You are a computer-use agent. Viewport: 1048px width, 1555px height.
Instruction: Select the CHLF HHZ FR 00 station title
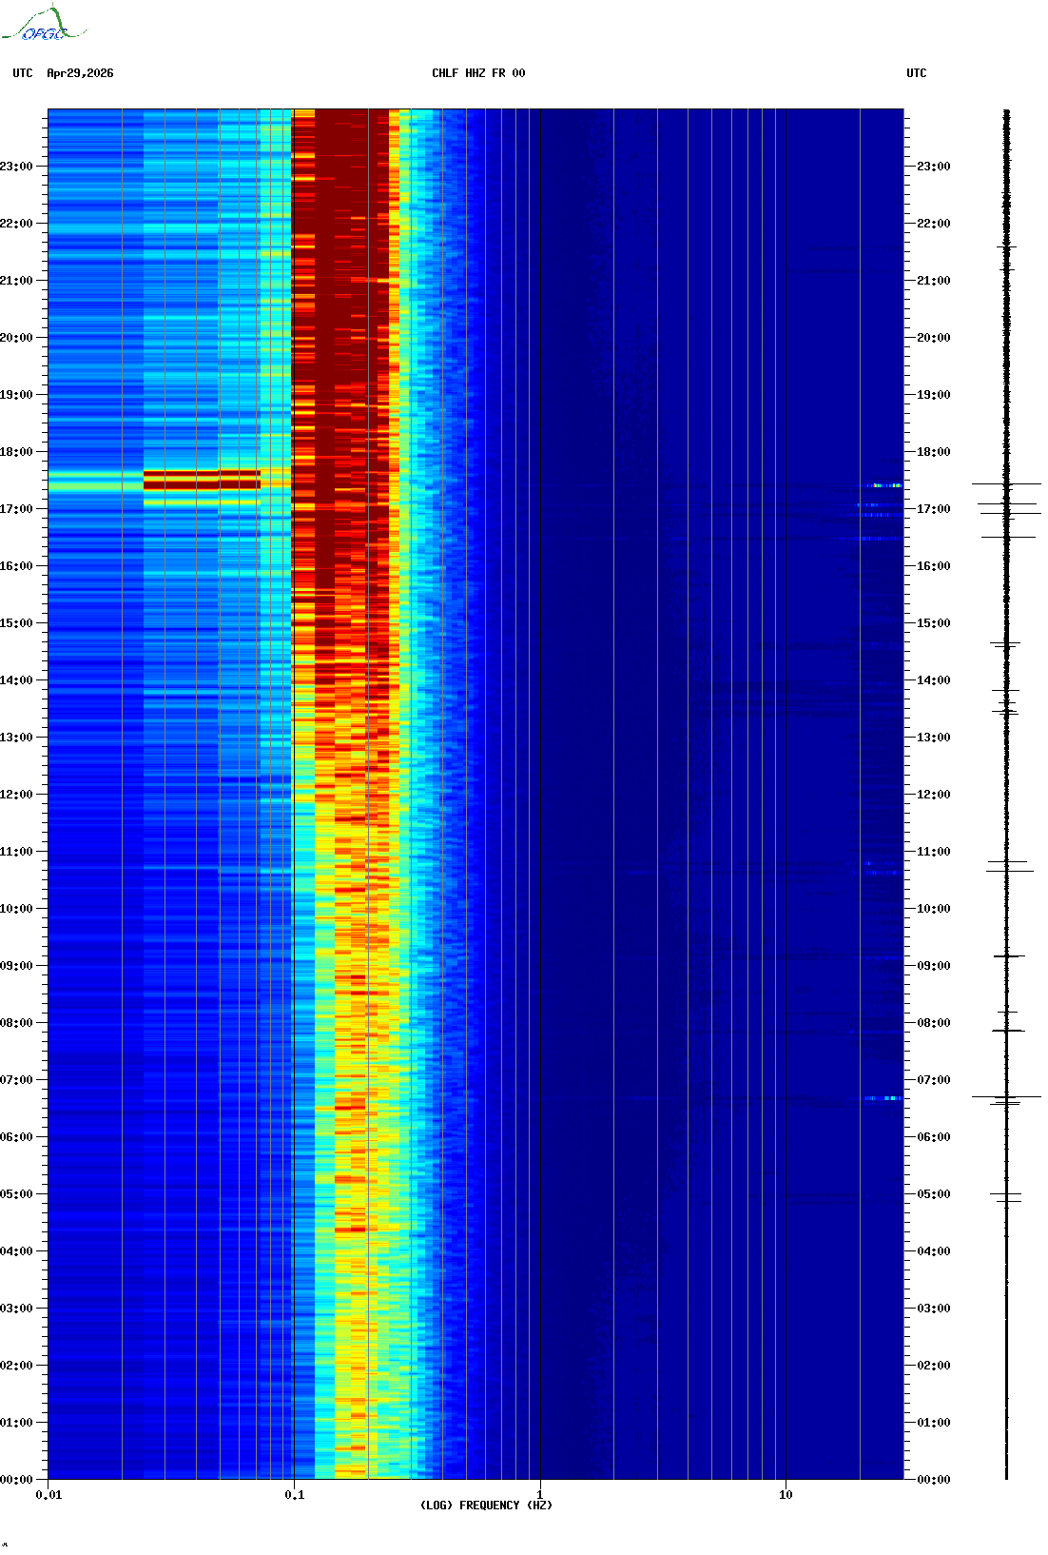tap(478, 73)
